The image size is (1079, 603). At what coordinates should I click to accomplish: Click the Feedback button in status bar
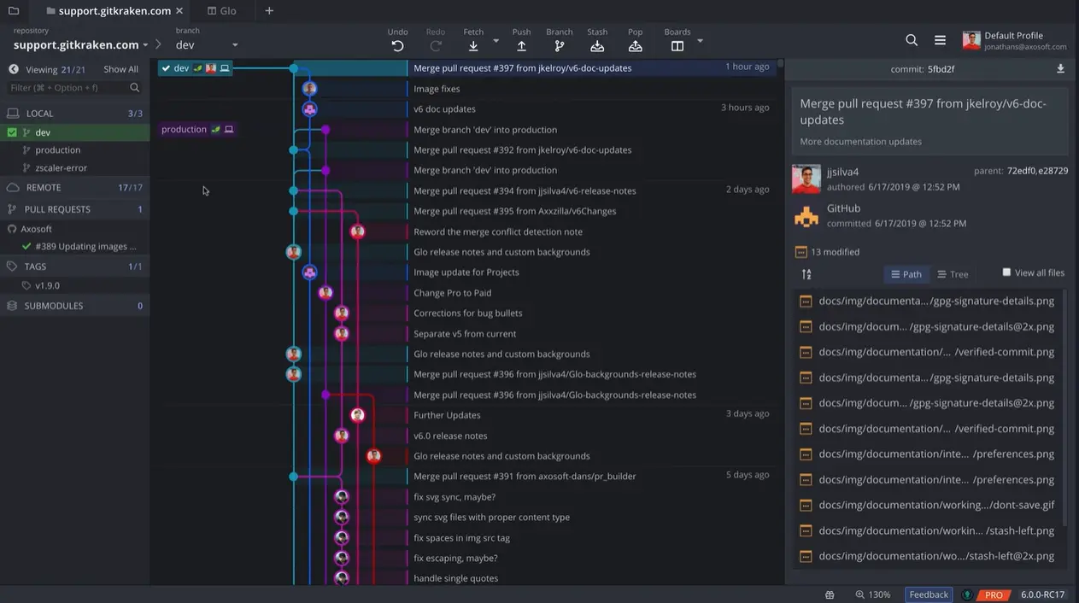(929, 594)
